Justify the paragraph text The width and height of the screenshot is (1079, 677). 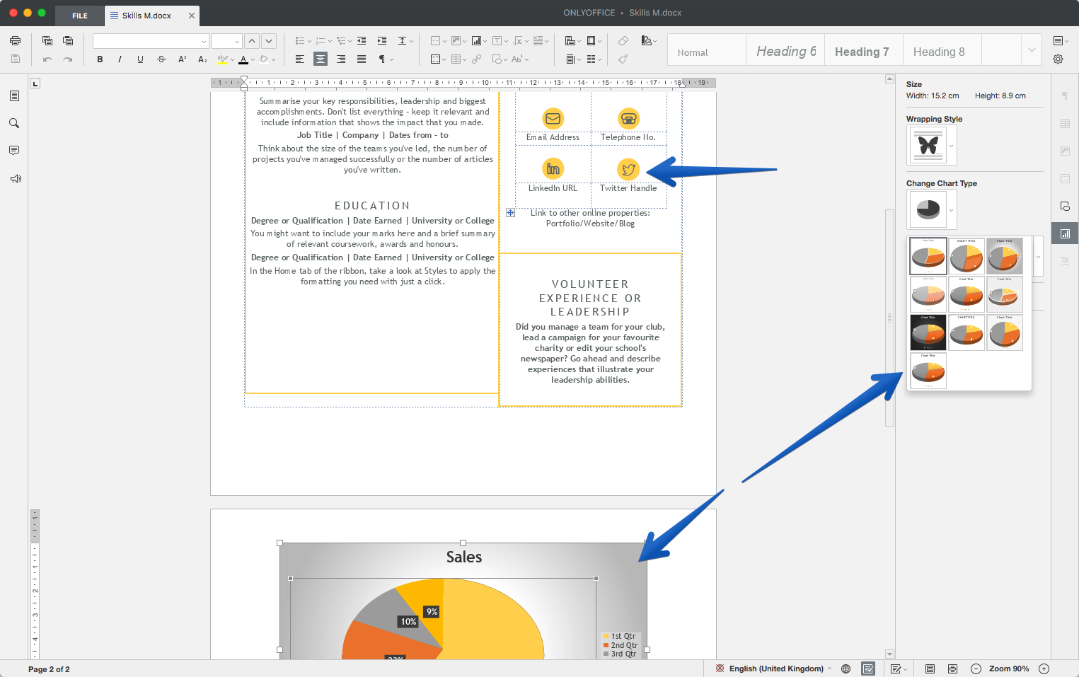tap(362, 59)
